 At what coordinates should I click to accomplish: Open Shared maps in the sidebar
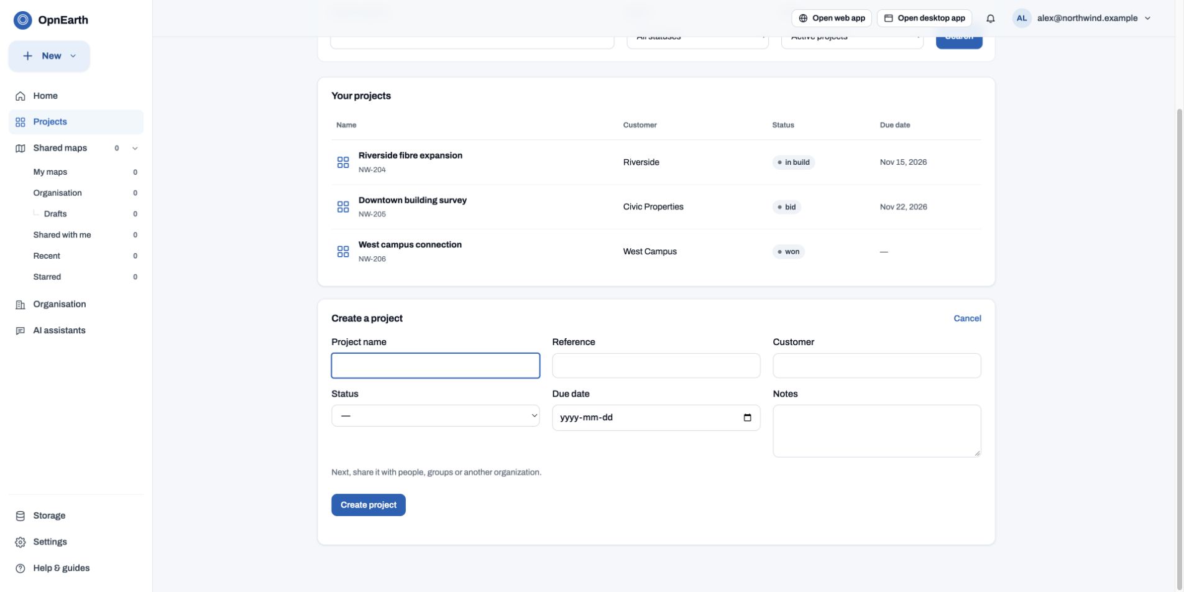[60, 148]
